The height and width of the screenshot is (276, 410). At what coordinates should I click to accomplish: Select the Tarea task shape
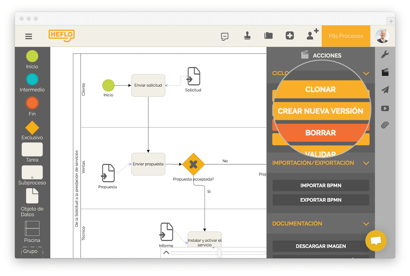pos(32,150)
